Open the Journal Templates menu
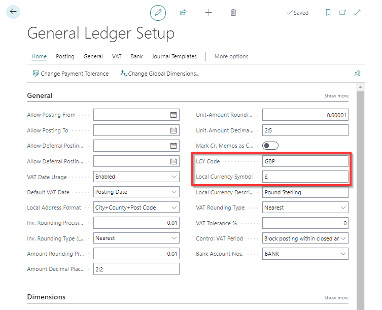This screenshot has height=310, width=382. tap(174, 56)
